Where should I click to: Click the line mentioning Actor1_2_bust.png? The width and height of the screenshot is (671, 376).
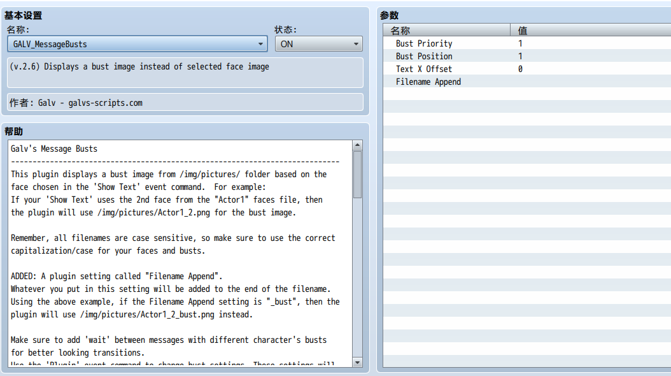pos(132,314)
